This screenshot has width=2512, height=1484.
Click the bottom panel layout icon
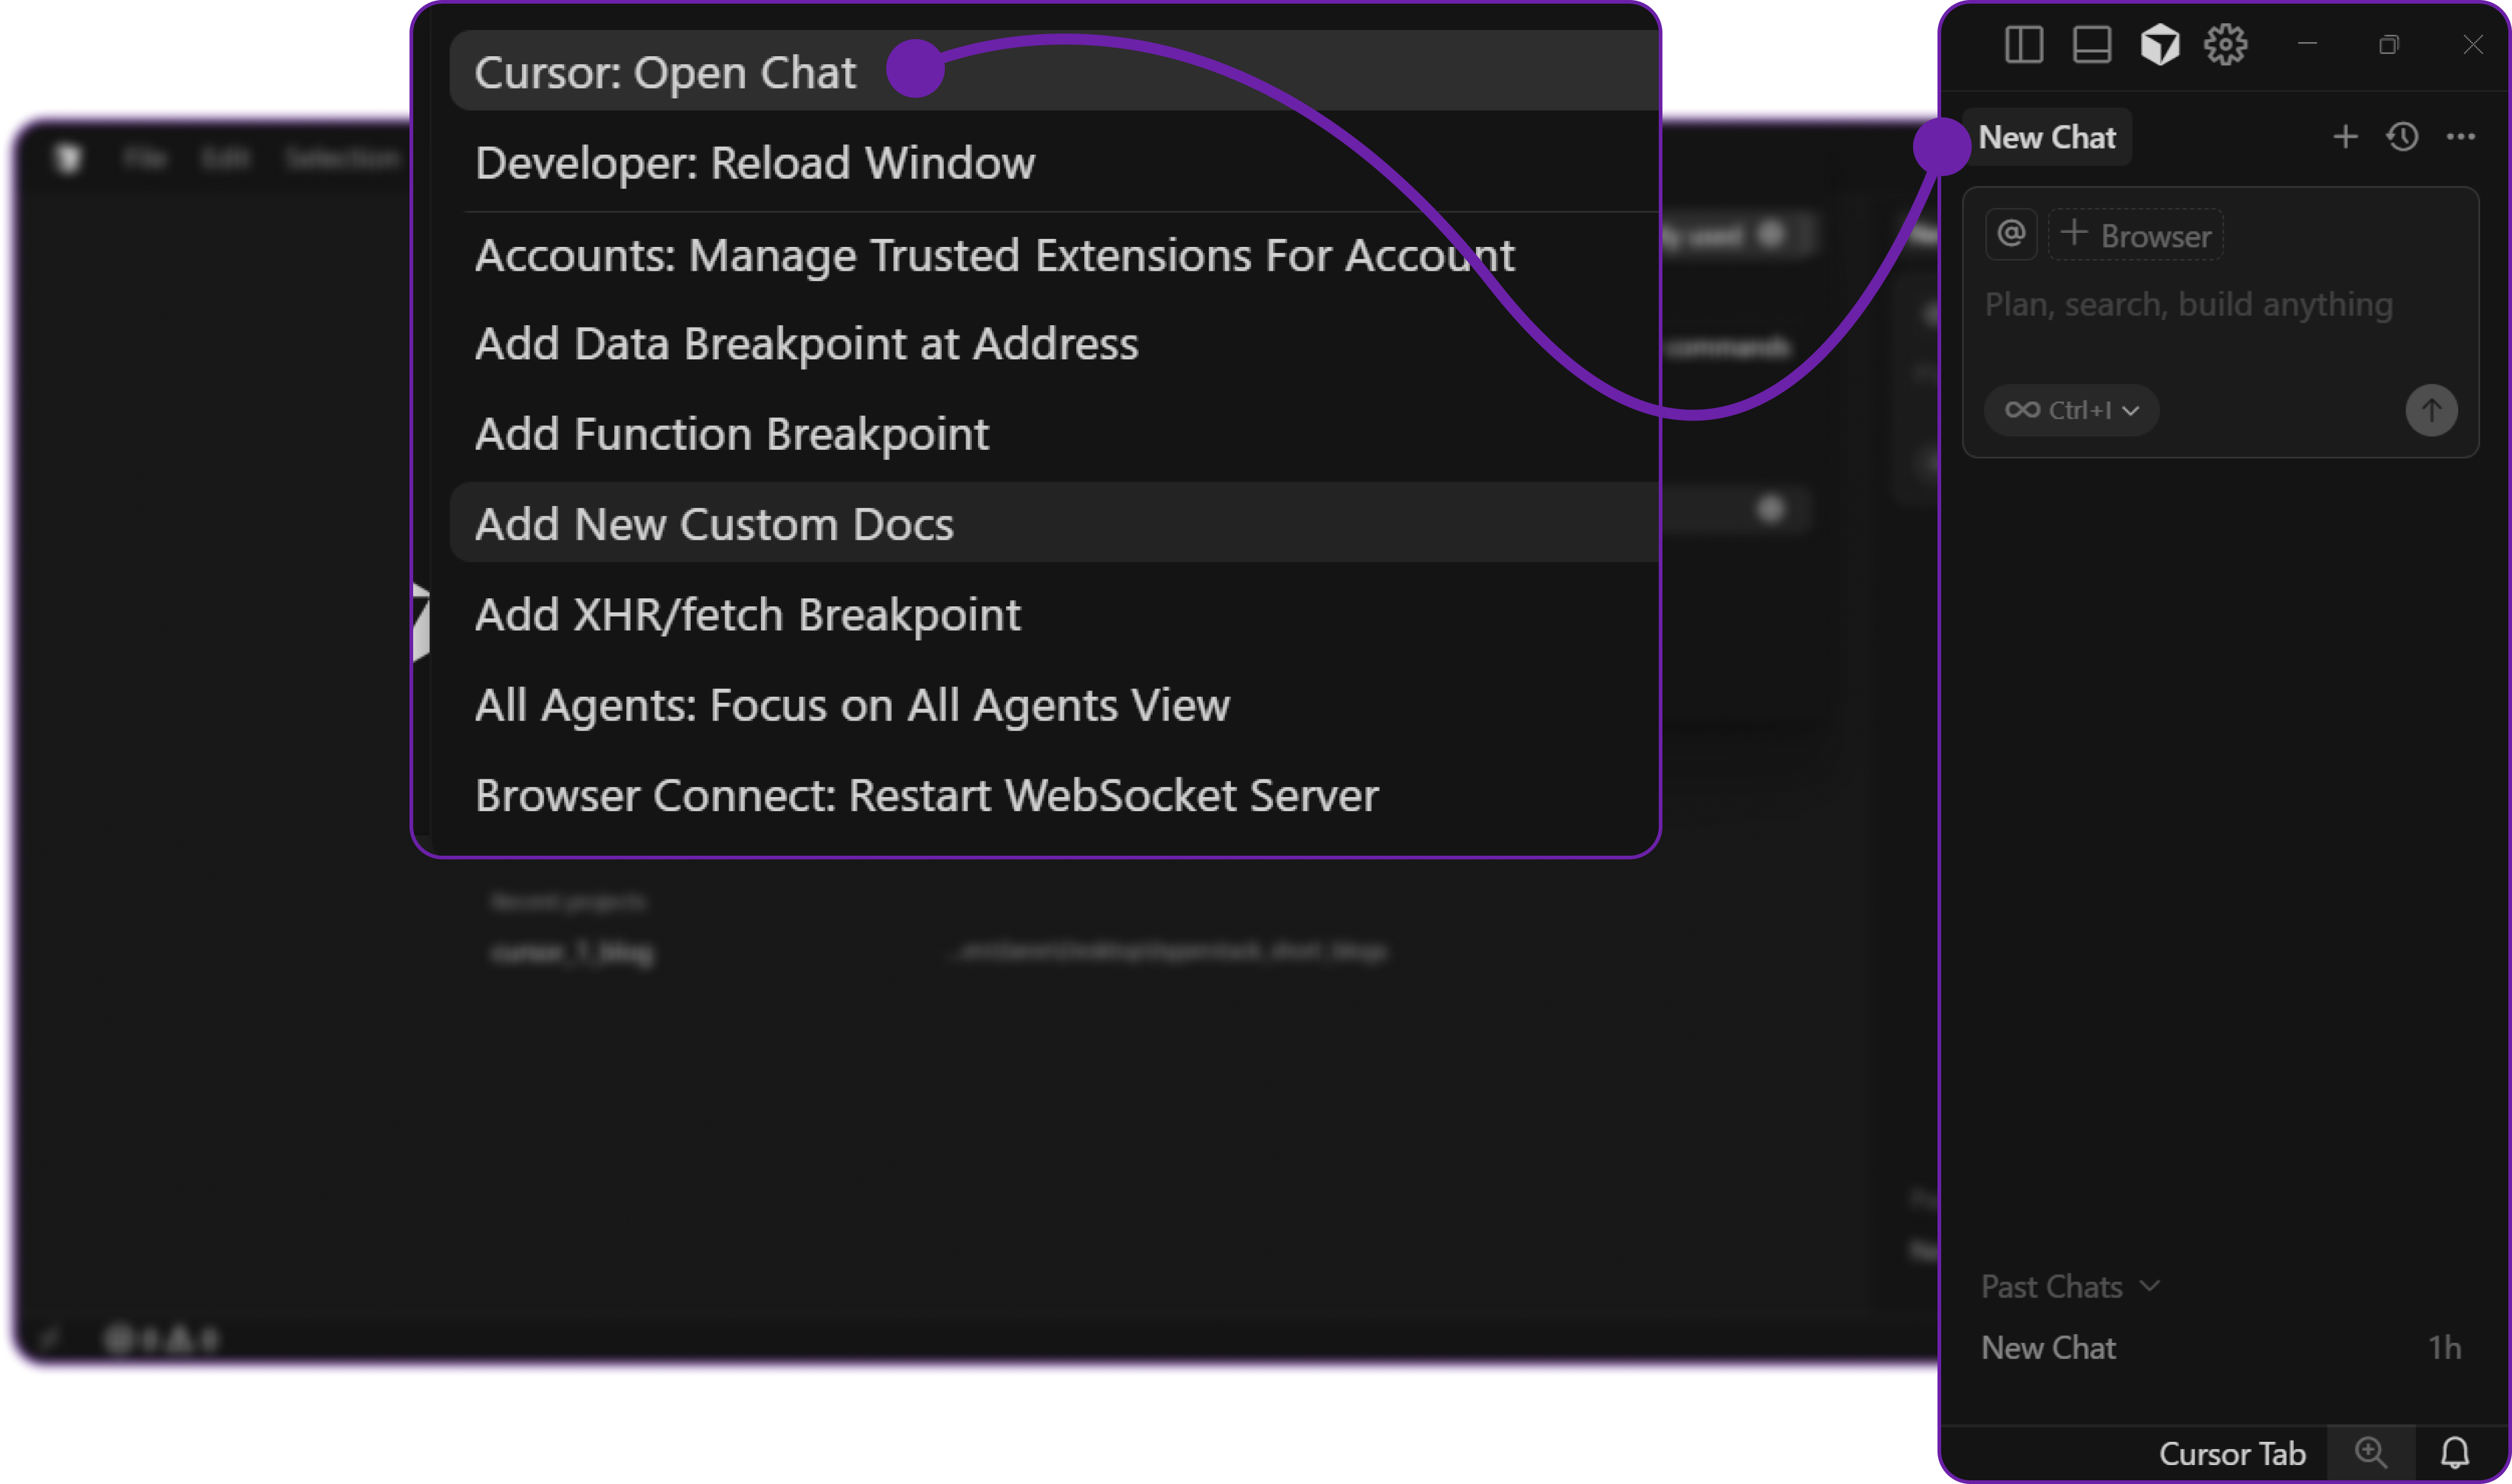(2091, 45)
